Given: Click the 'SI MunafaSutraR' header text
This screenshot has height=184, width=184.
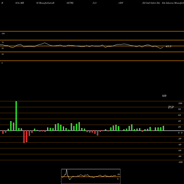Looking at the screenshot, I should point(45,3).
